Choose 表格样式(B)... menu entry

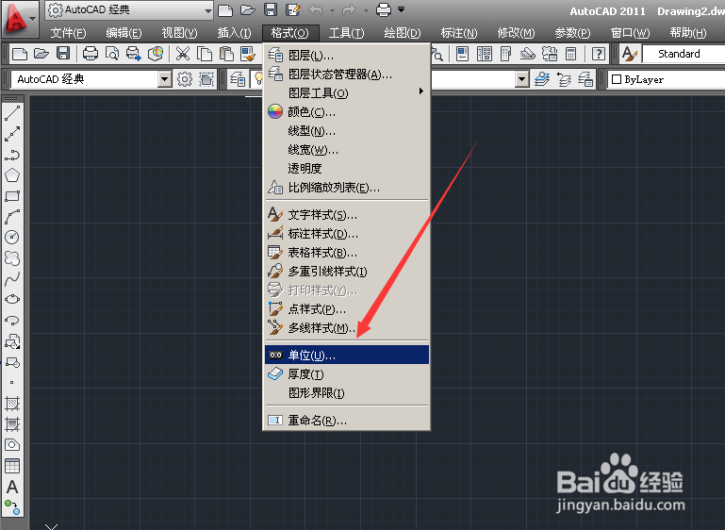pos(346,253)
